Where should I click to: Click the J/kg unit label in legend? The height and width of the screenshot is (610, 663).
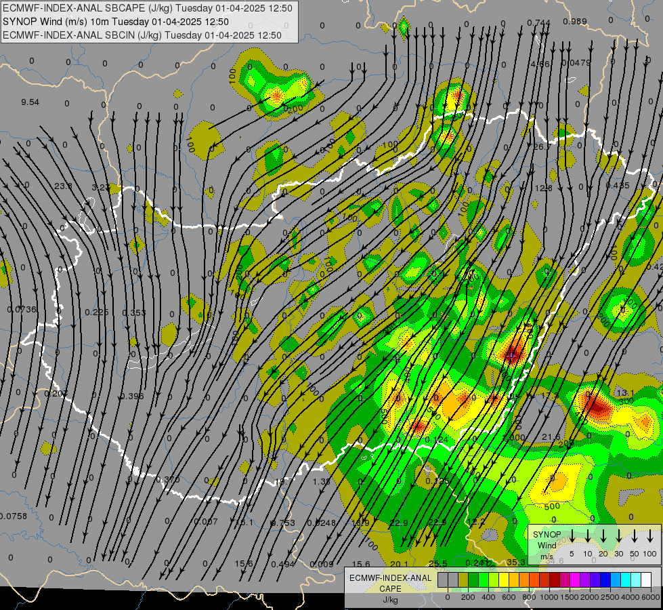pyautogui.click(x=390, y=600)
